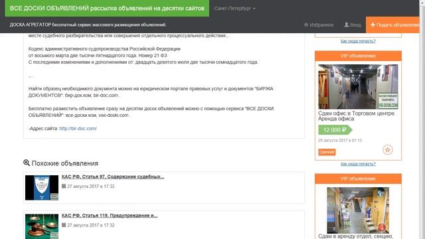Open the Санкт-Петербург city dropdown
425x239 pixels.
[234, 9]
